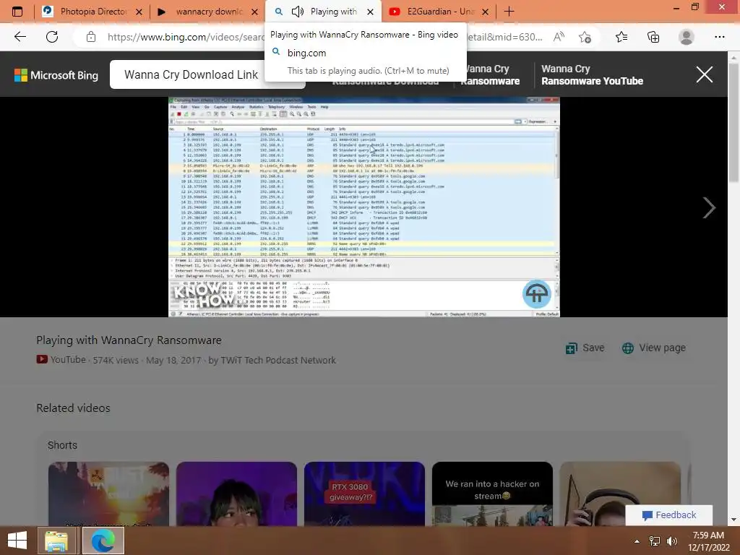Go back with the browser back arrow
Viewport: 740px width, 555px height.
20,37
